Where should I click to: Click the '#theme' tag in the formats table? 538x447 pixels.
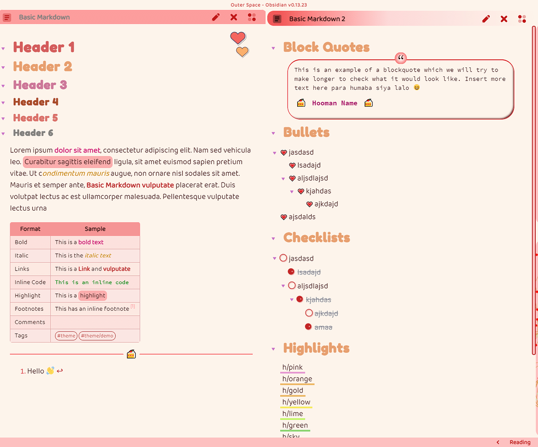(x=66, y=336)
